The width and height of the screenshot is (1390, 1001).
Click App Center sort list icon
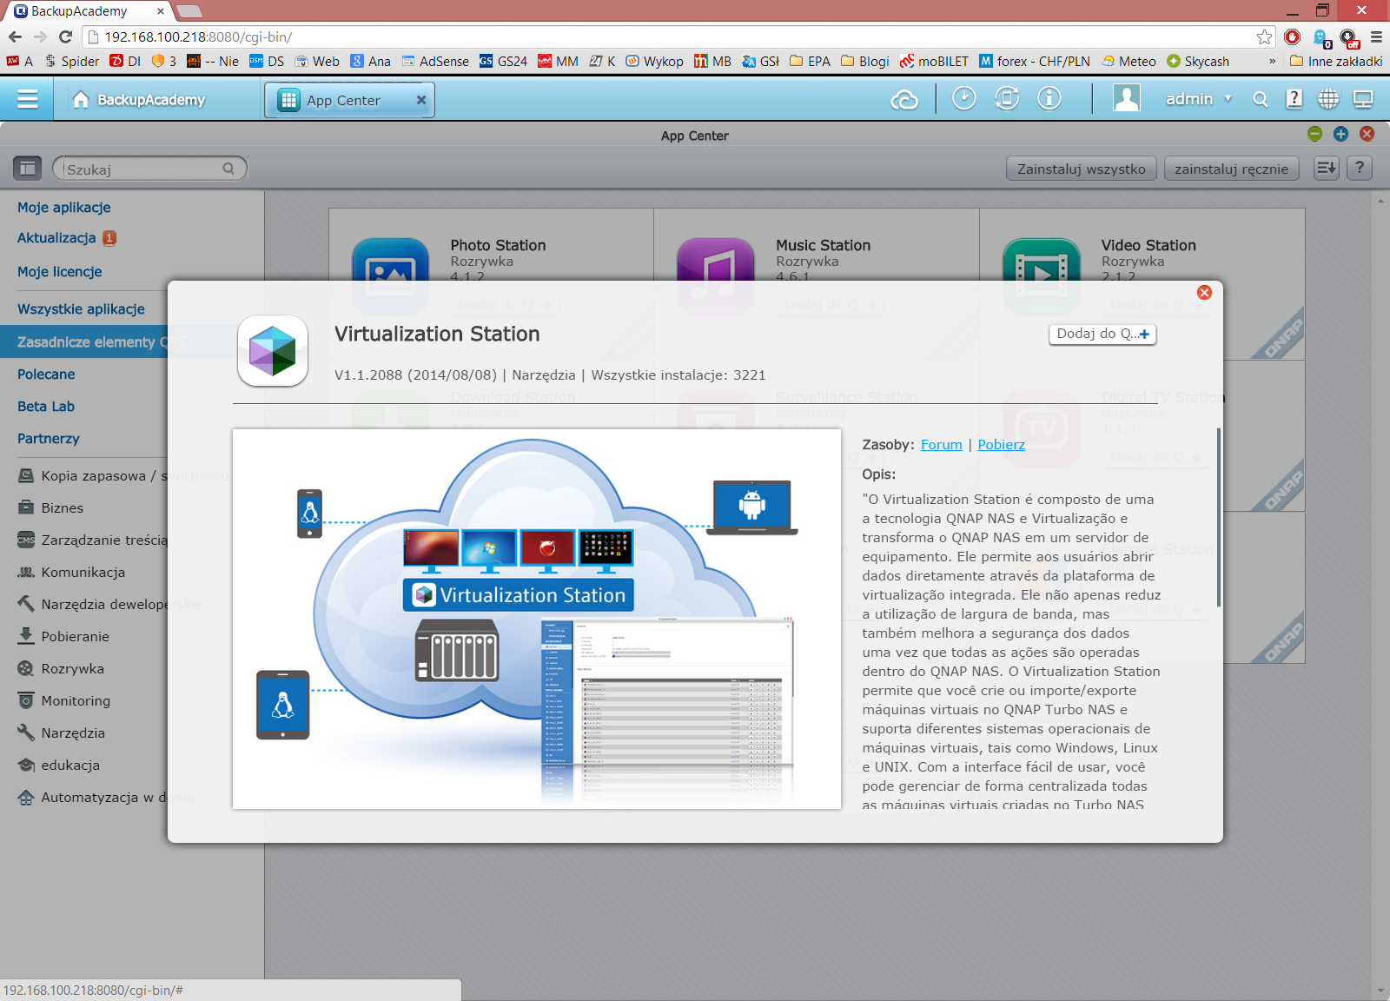1327,168
